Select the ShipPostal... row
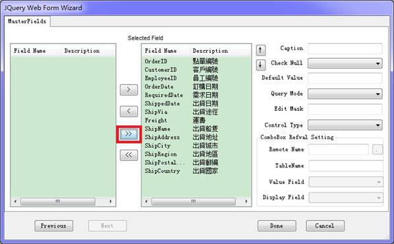The width and height of the screenshot is (394, 244). click(196, 162)
